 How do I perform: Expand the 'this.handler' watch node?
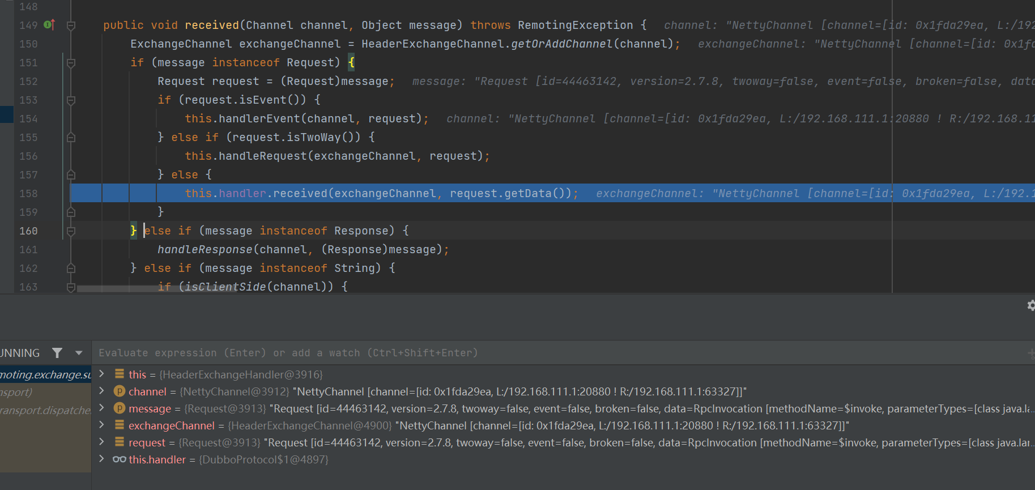pyautogui.click(x=101, y=459)
